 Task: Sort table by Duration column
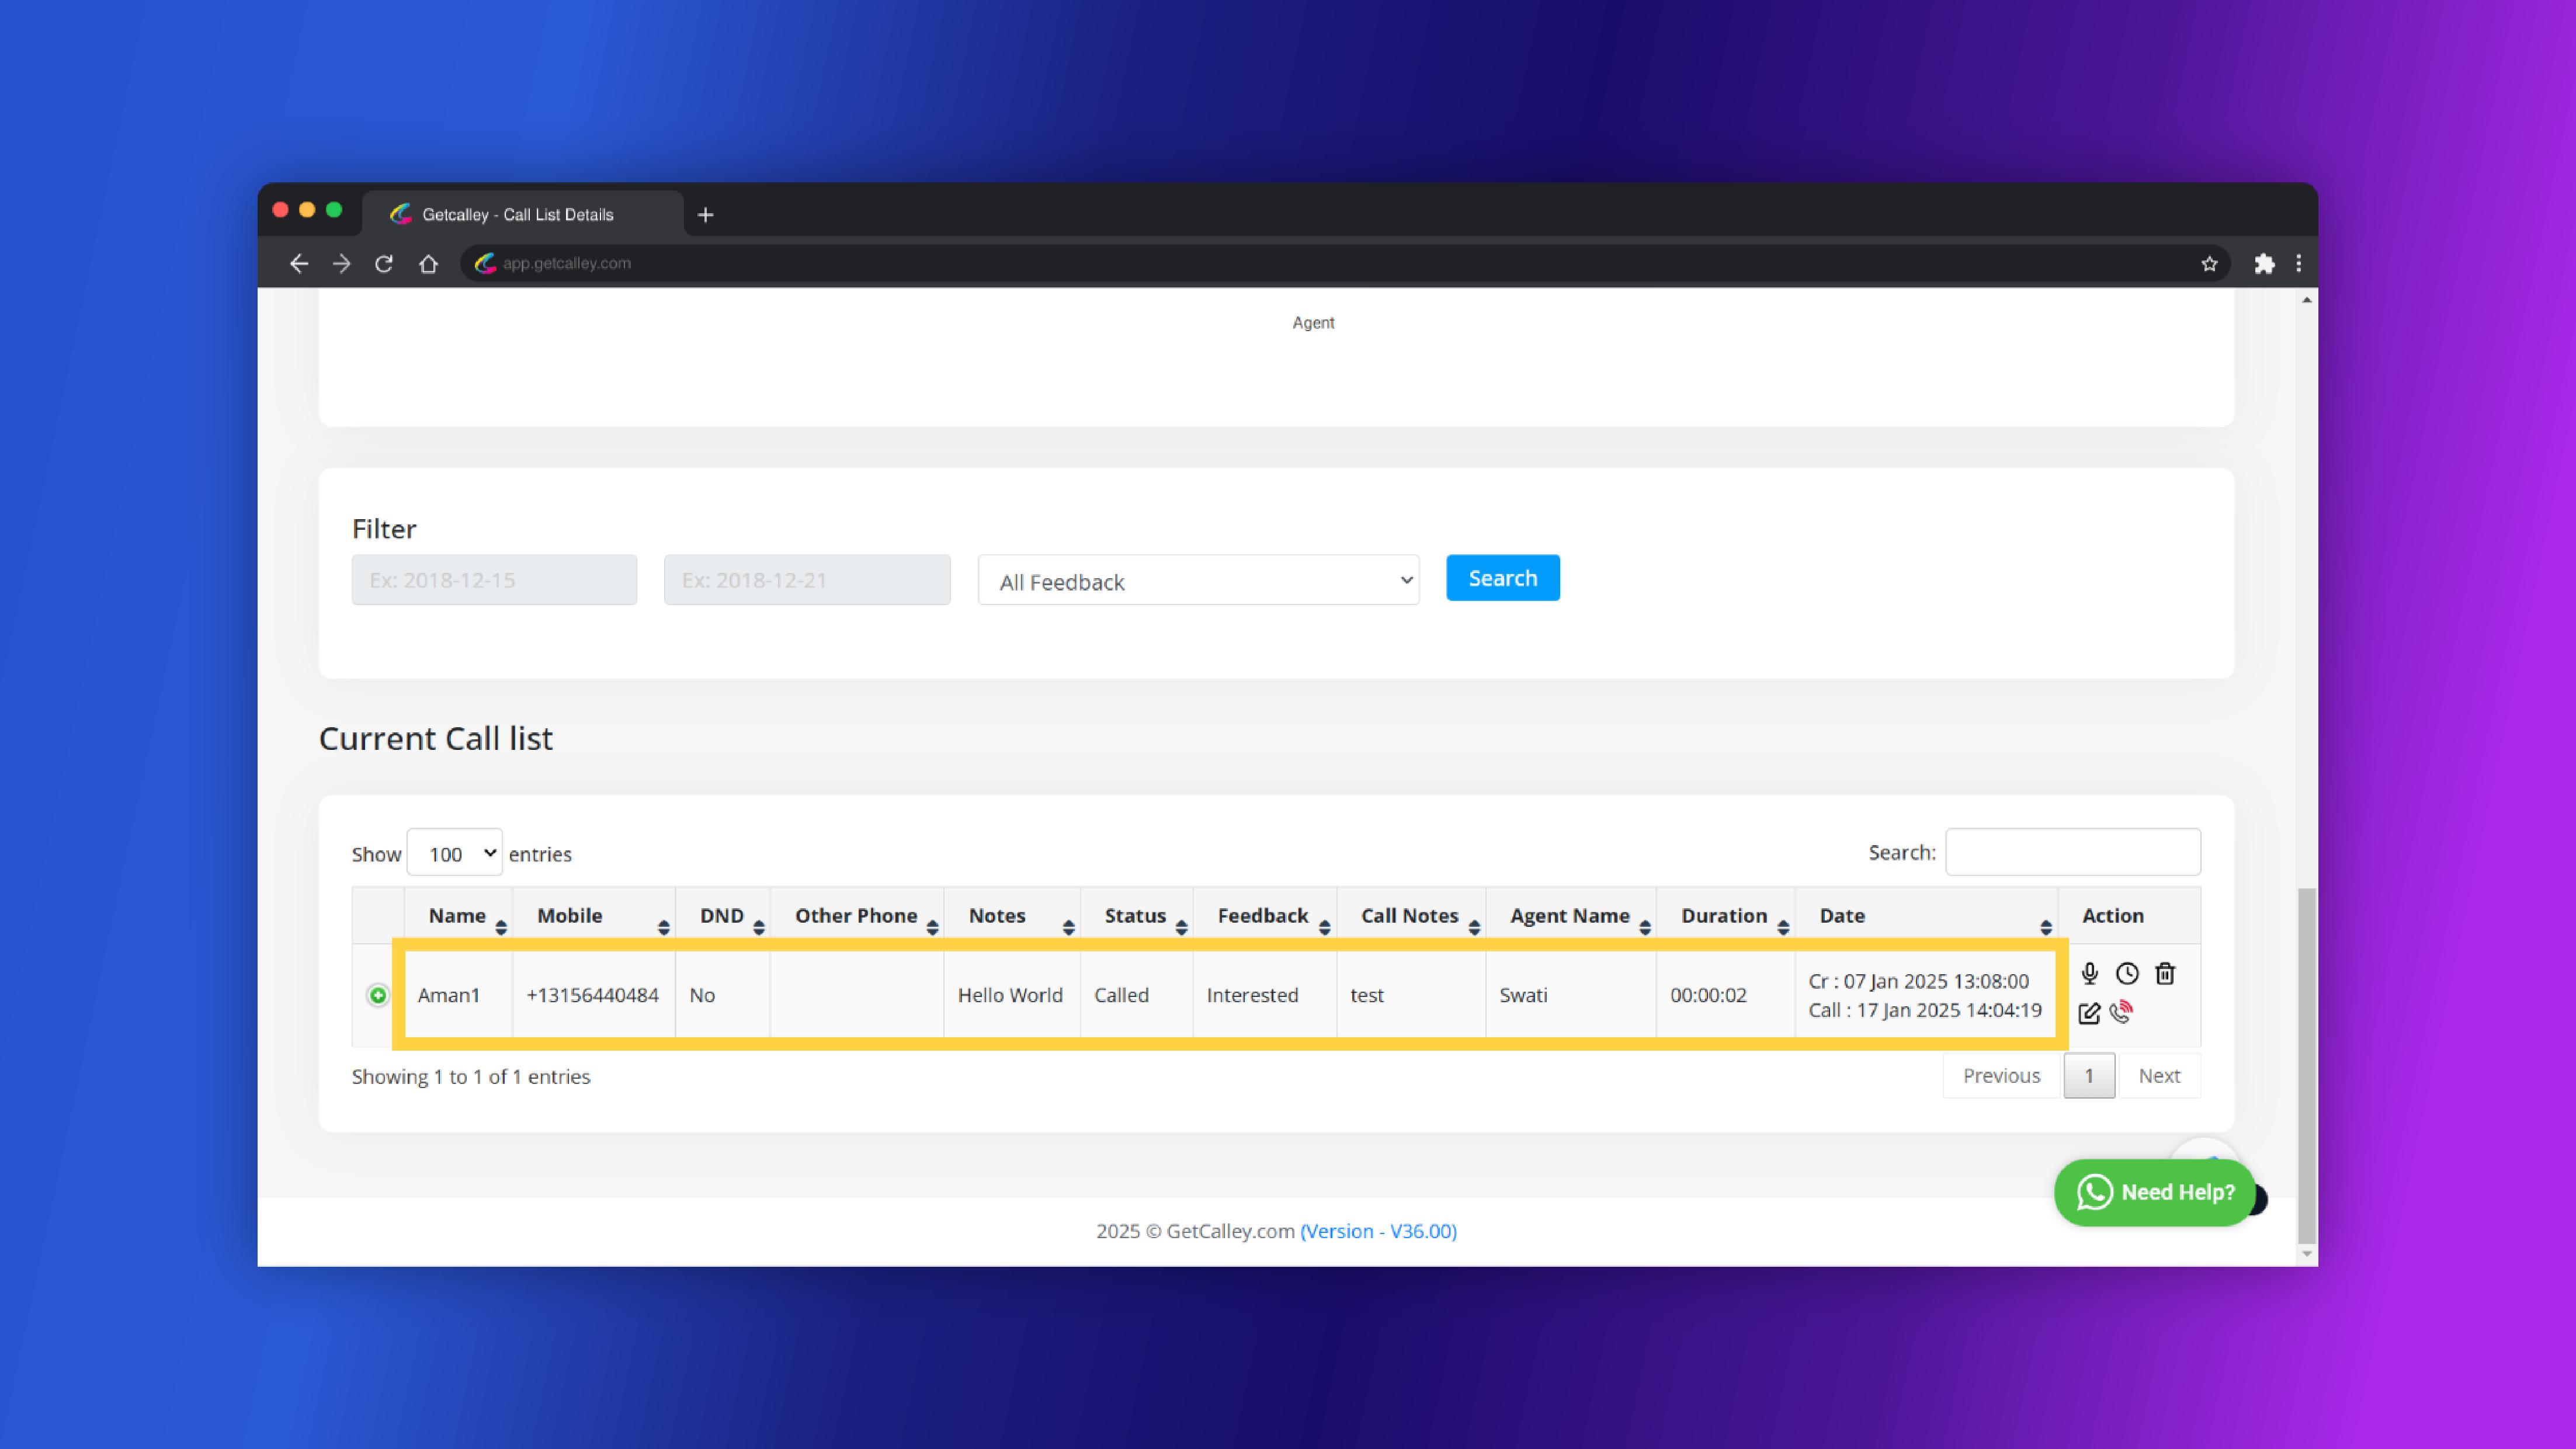pos(1726,916)
